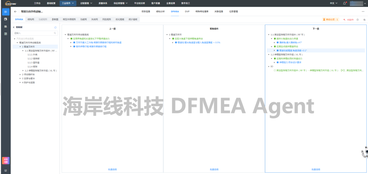Open the DVP tab
The width and height of the screenshot is (368, 174).
tap(187, 12)
